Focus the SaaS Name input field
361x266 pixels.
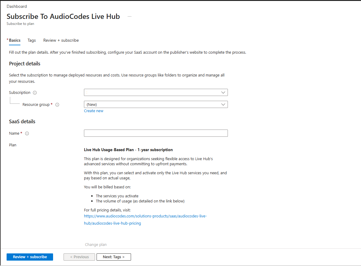coord(156,133)
